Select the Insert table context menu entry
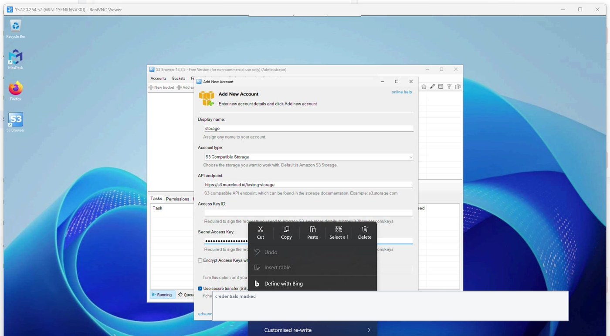 [x=312, y=267]
